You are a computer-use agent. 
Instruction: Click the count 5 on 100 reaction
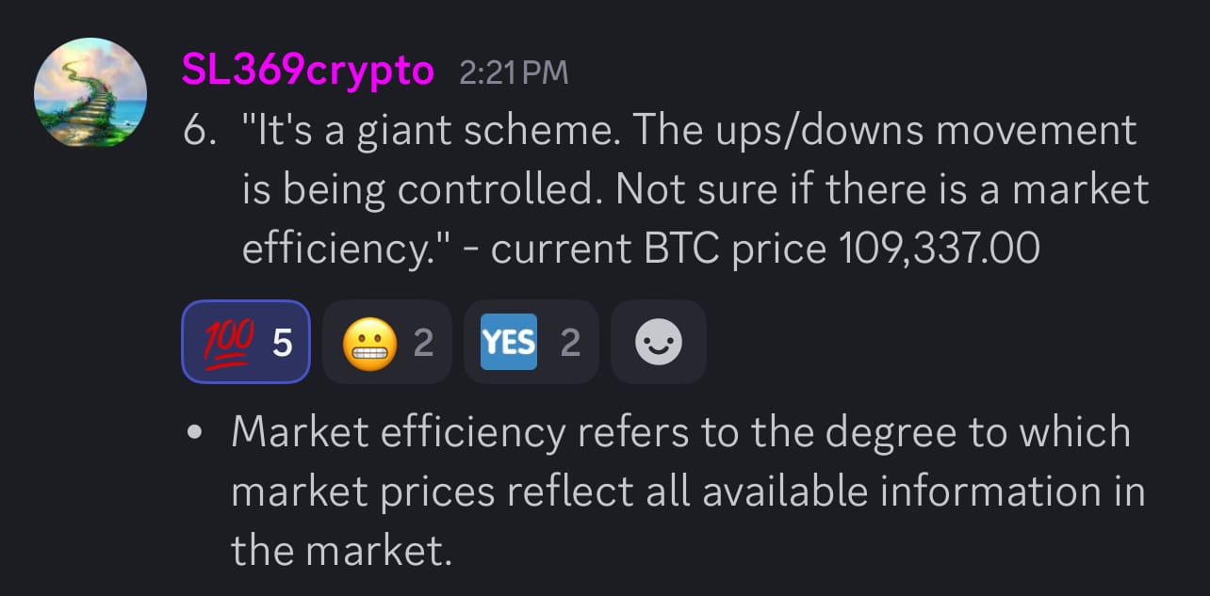tap(282, 343)
